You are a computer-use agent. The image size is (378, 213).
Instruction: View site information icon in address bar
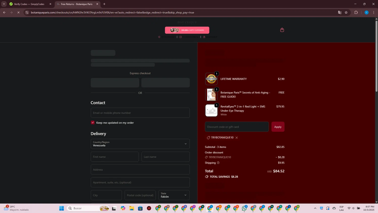27,12
